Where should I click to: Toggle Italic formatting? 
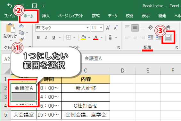(x=46, y=37)
